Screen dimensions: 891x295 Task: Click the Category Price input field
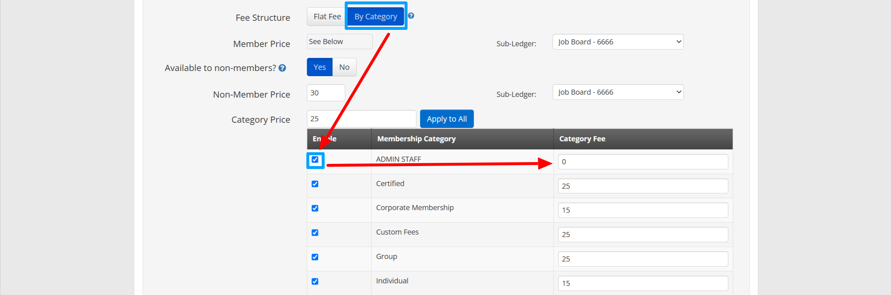click(361, 119)
